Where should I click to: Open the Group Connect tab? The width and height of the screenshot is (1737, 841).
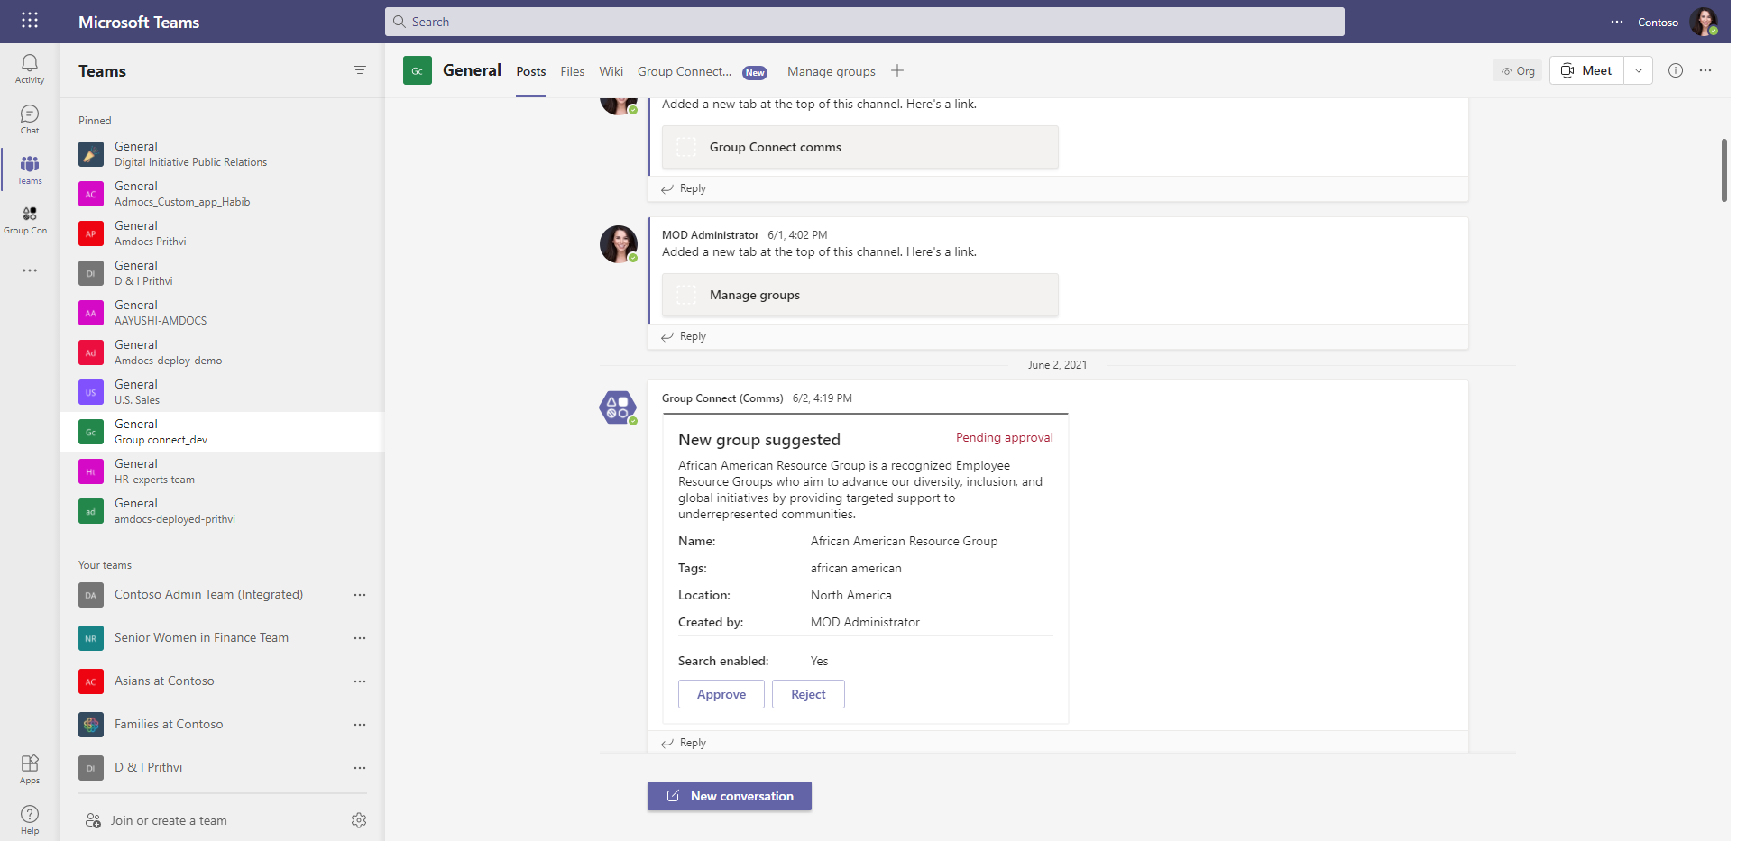pos(685,71)
